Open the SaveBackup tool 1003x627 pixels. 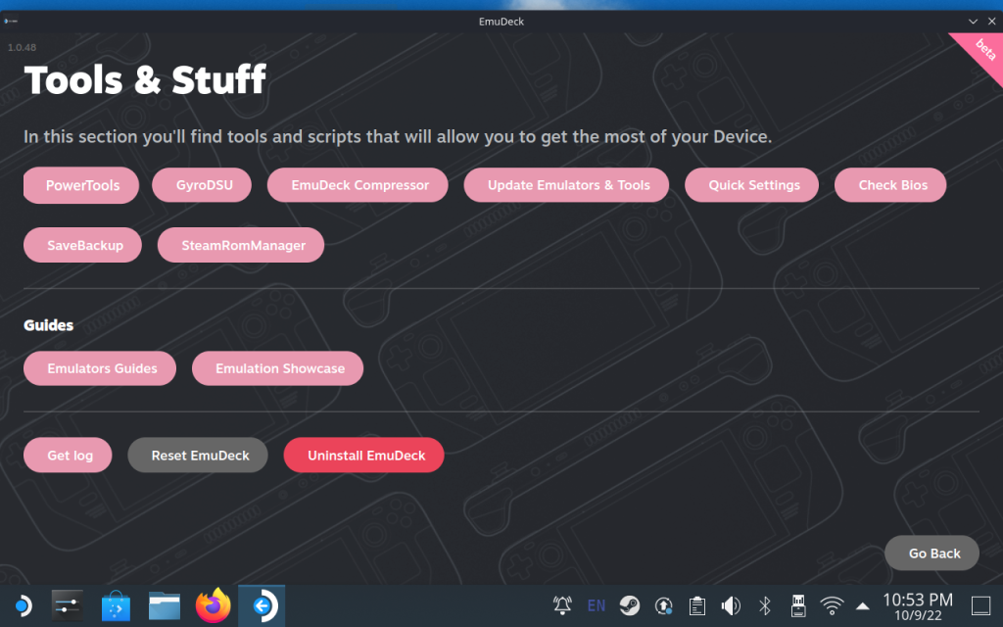[x=82, y=245]
